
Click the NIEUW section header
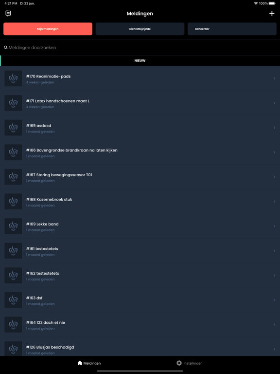140,60
